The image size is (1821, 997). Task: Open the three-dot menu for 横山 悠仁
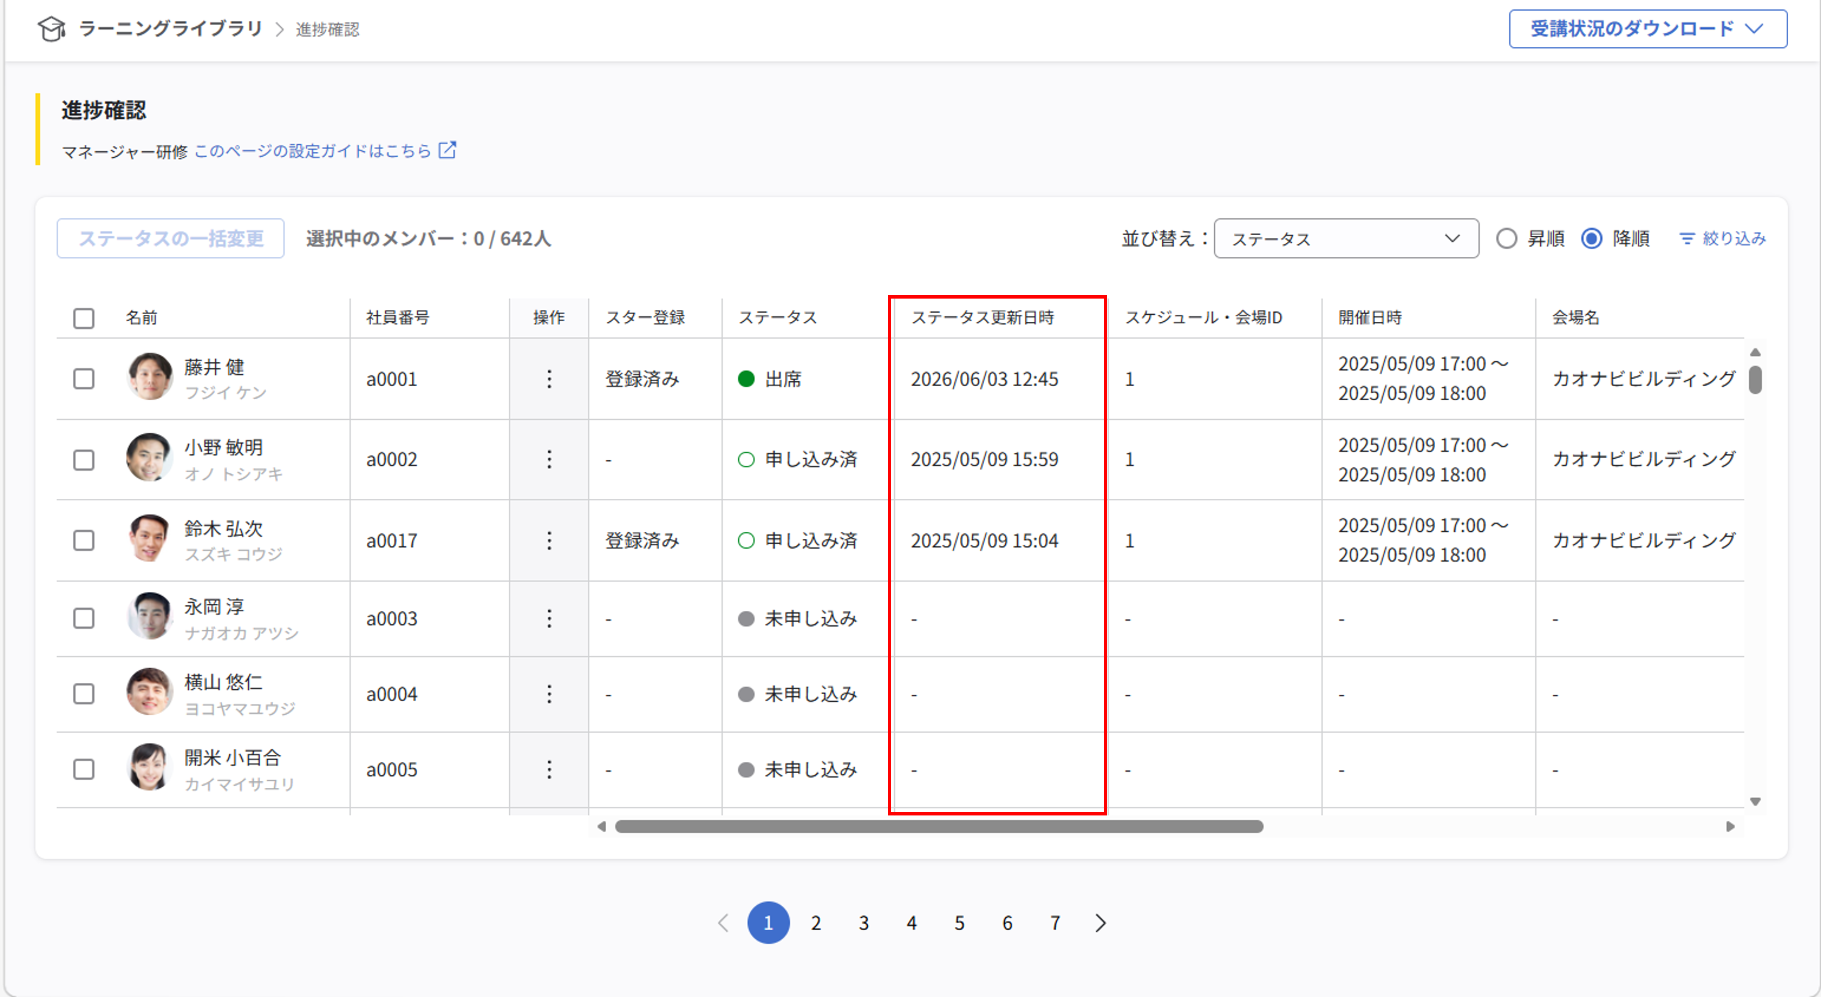(x=549, y=694)
